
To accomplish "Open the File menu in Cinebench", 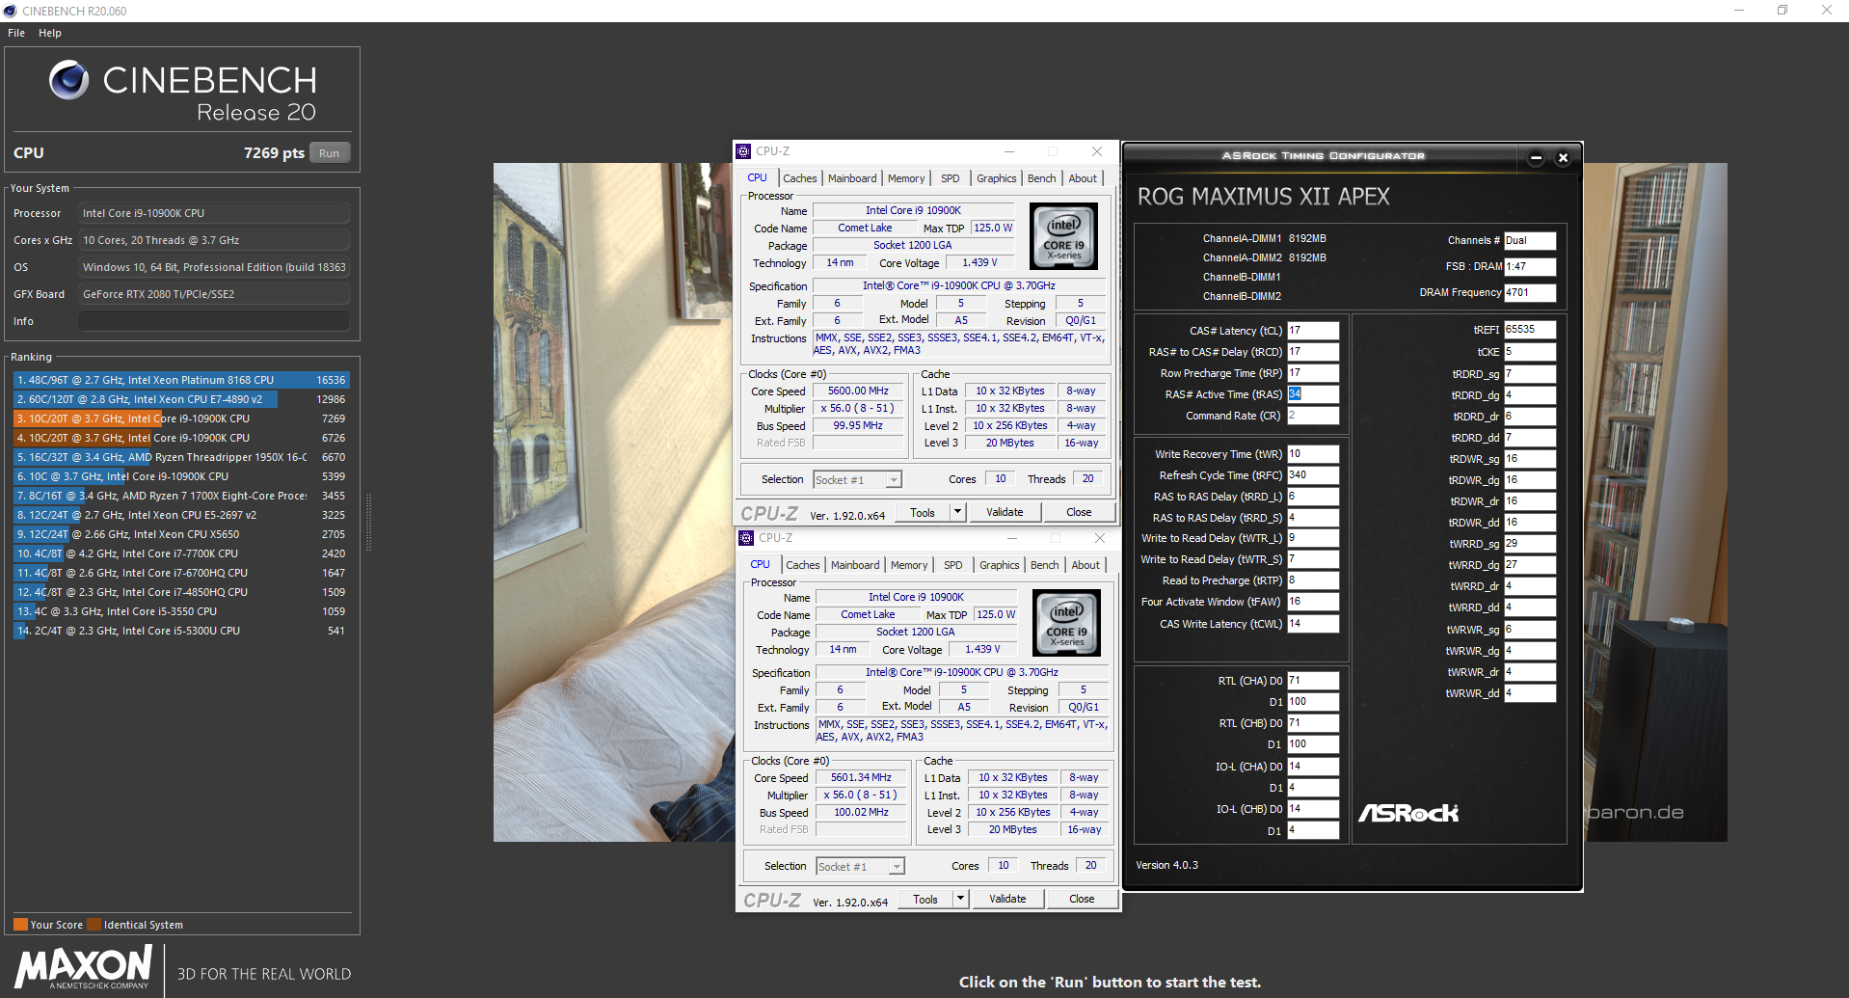I will click(x=16, y=33).
